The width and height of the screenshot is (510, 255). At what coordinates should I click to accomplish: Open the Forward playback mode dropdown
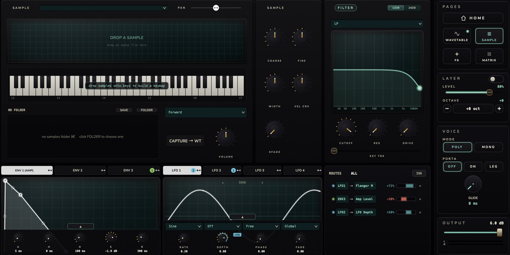tap(206, 112)
